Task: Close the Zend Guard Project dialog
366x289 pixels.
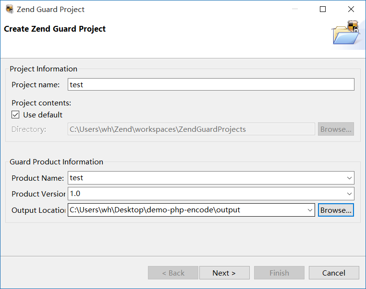Action: click(351, 9)
